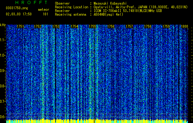Click the Receiving antenna label
Screen dimensions: 193x123
pos(71,14)
